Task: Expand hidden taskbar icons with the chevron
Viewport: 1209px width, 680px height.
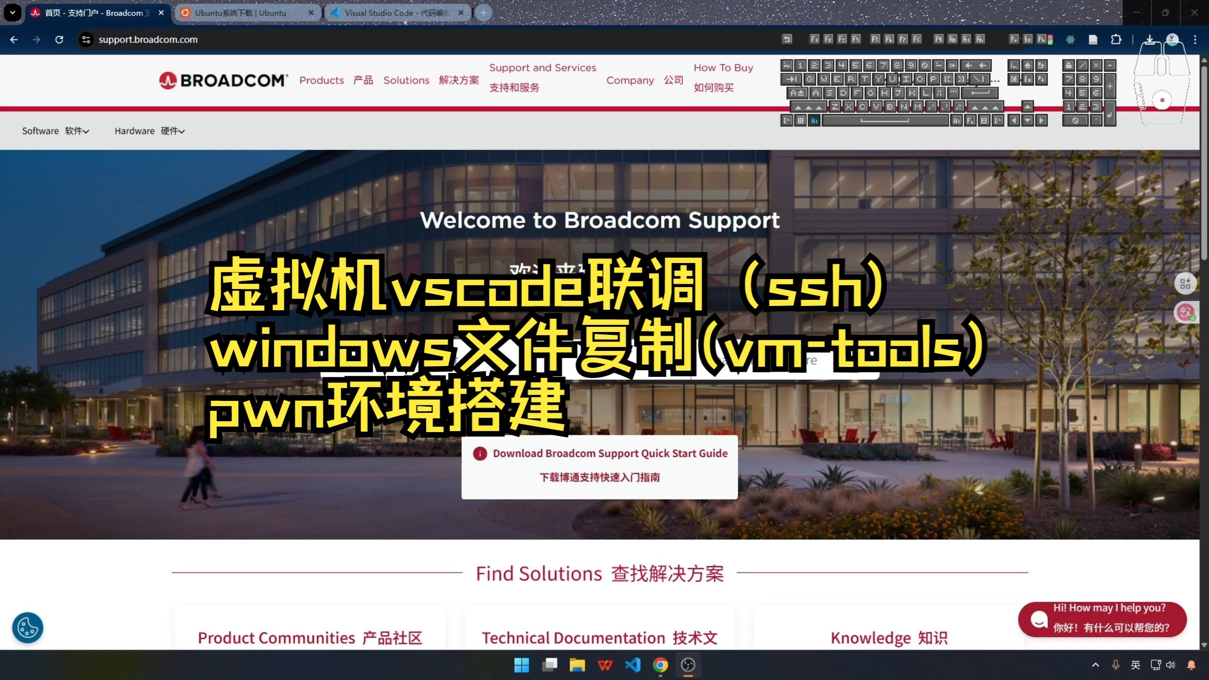Action: pyautogui.click(x=1096, y=665)
